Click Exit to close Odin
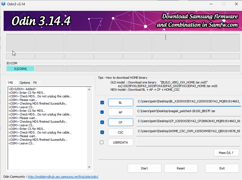 (x=222, y=168)
